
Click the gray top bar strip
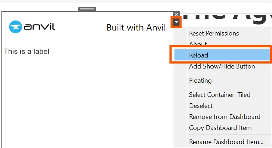(x=136, y=1)
